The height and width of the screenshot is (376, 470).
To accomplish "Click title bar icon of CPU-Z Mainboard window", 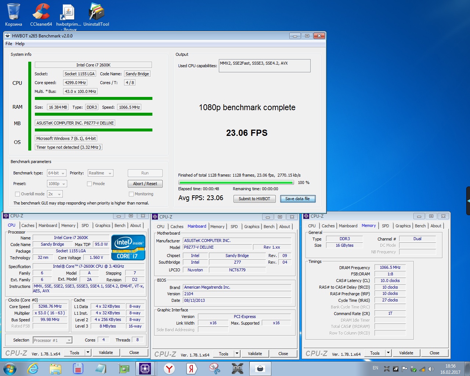I will pos(155,217).
